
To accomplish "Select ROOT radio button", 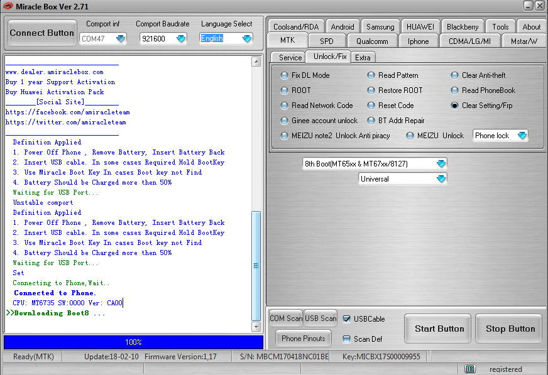I will (285, 90).
